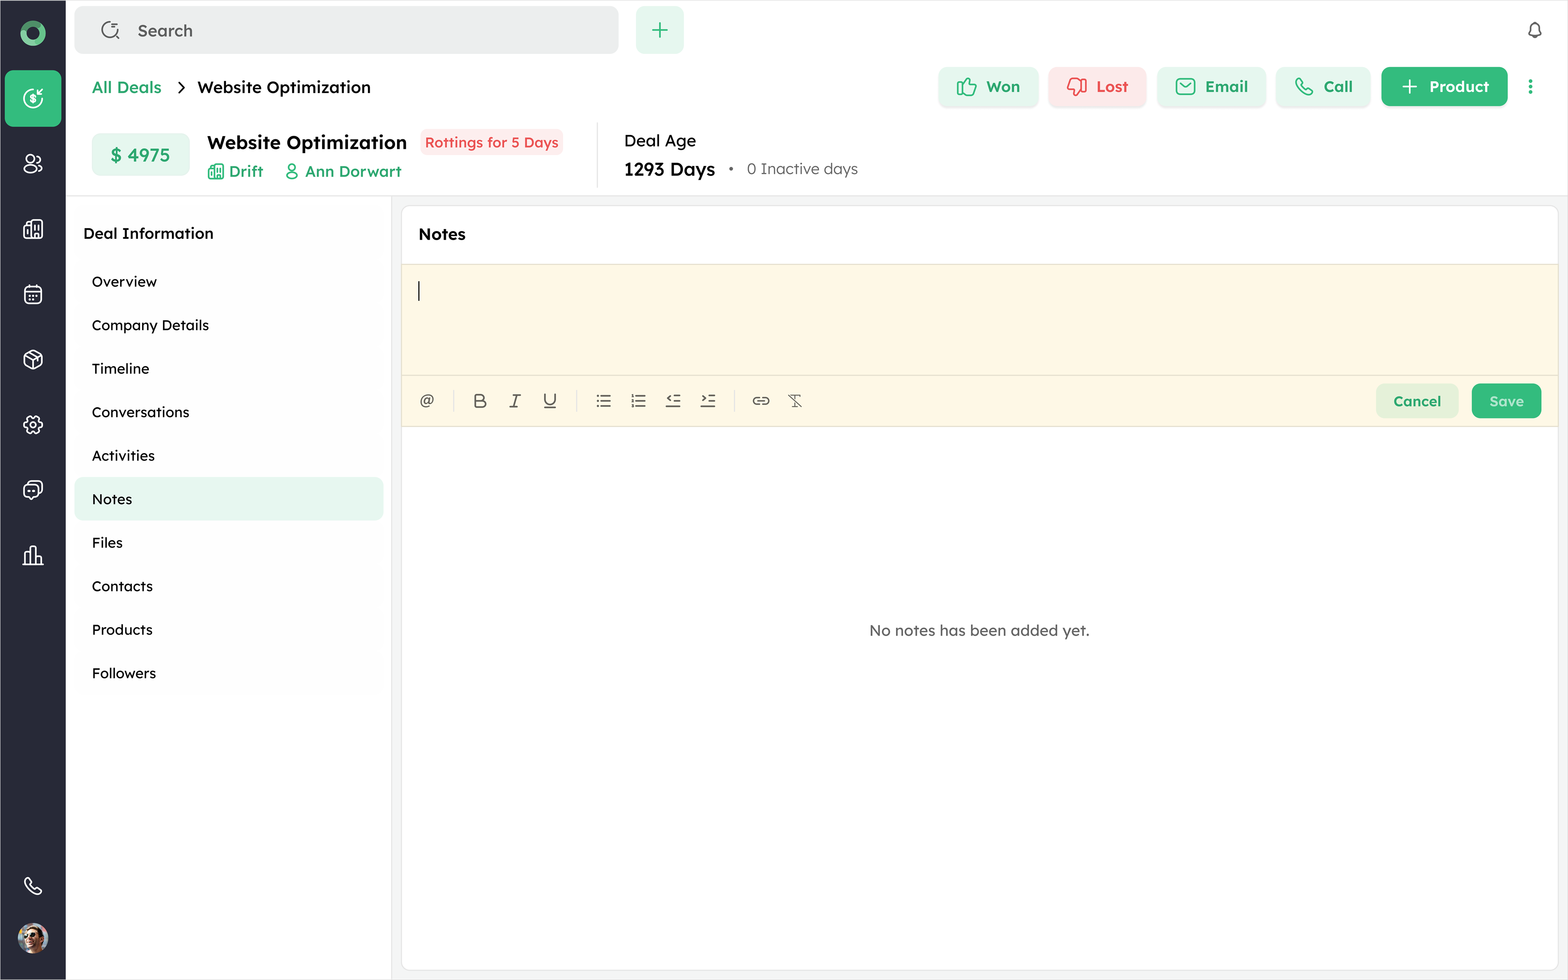Image resolution: width=1568 pixels, height=980 pixels.
Task: Open the reports bar chart sidebar icon
Action: pyautogui.click(x=32, y=555)
